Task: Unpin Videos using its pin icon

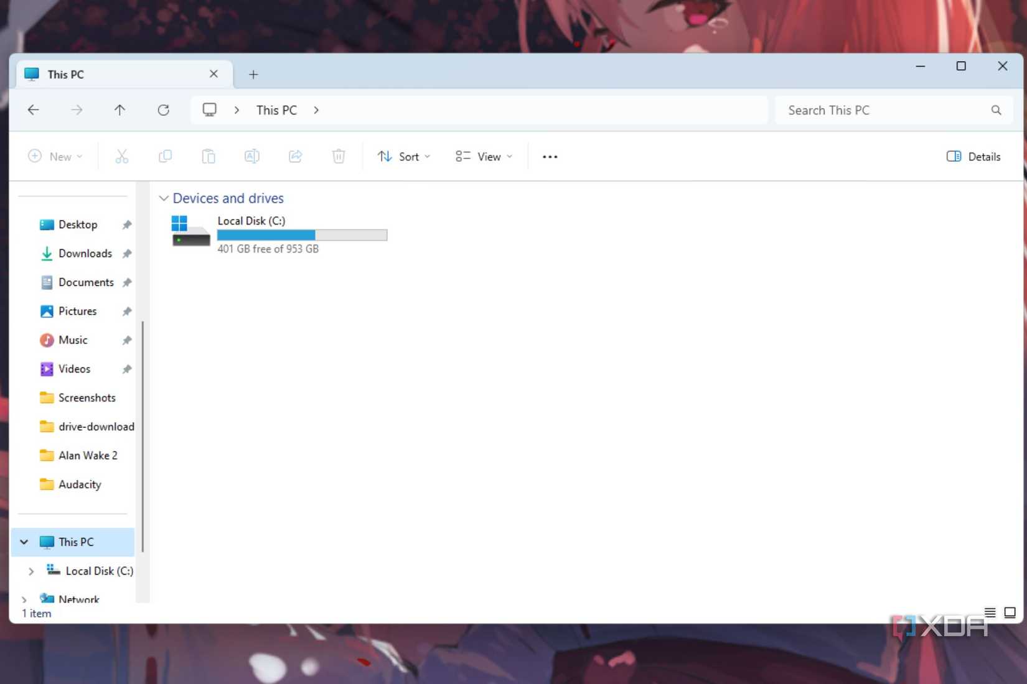Action: [127, 369]
